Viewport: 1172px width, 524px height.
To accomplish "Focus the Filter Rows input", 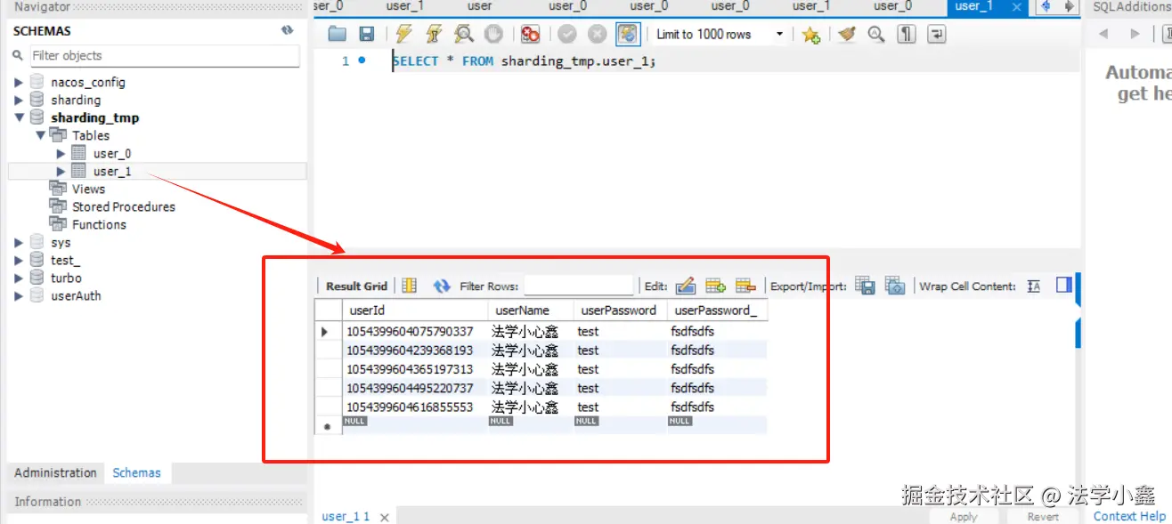I will pyautogui.click(x=579, y=286).
